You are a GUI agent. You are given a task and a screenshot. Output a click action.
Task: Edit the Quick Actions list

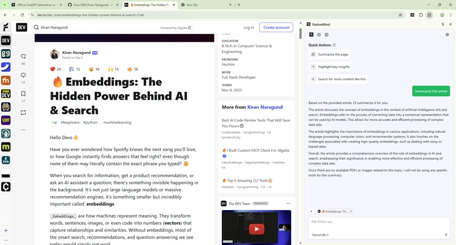(x=334, y=45)
